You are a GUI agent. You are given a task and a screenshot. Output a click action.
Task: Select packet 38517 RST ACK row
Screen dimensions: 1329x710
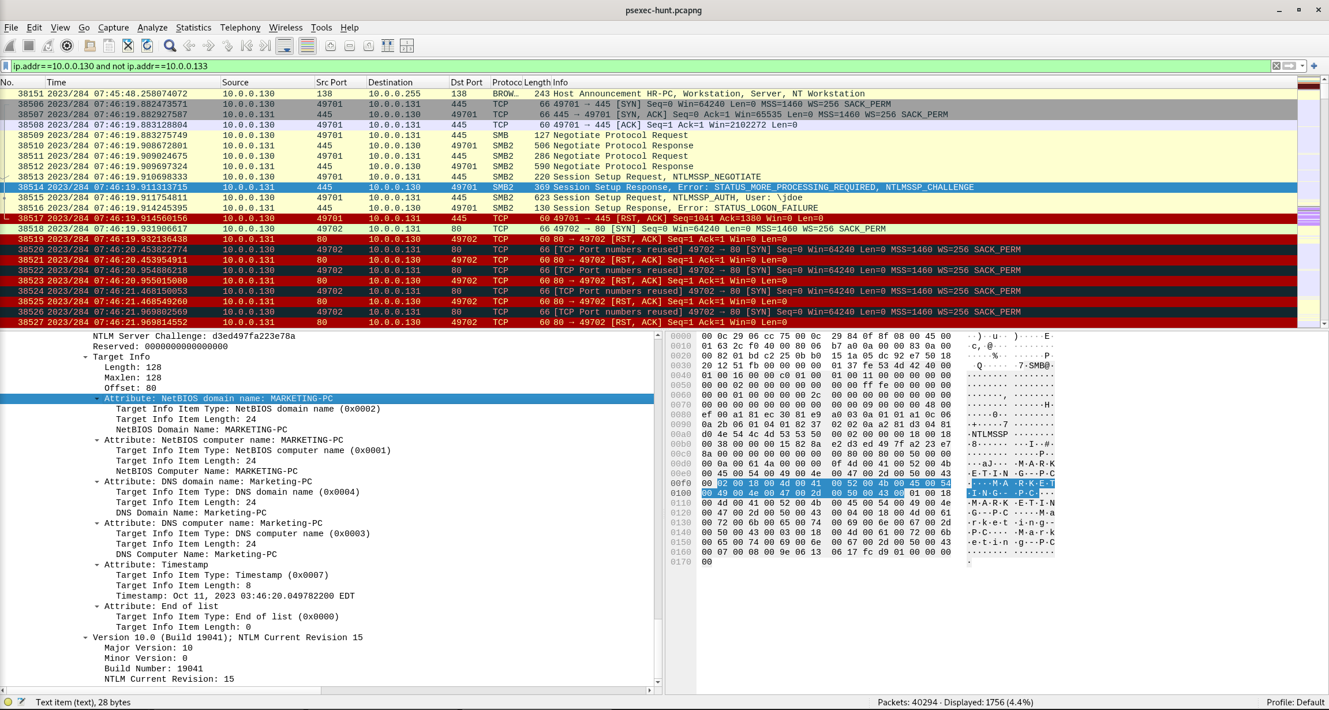point(649,219)
